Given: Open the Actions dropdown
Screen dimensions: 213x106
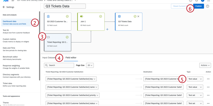Looking at the screenshot, I should click(205, 65).
